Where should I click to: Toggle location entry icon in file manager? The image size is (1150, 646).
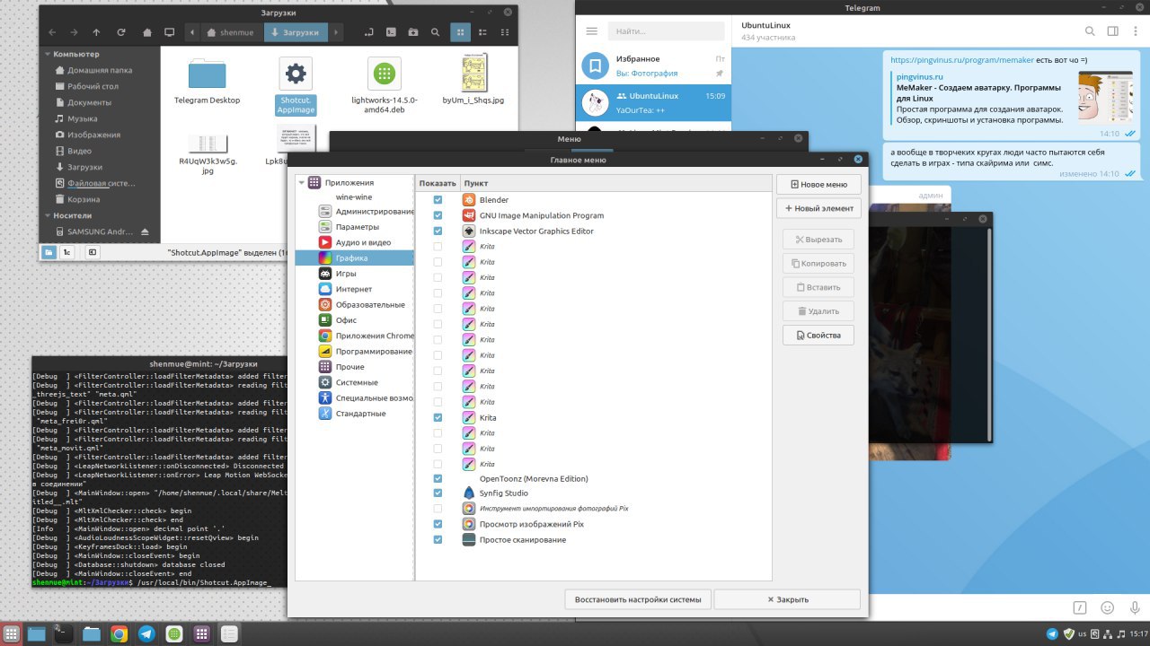coord(369,32)
